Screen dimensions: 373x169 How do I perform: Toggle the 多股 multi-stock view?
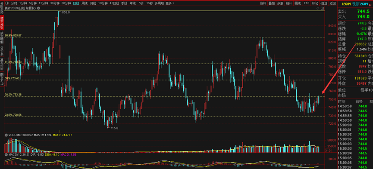pos(280,3)
